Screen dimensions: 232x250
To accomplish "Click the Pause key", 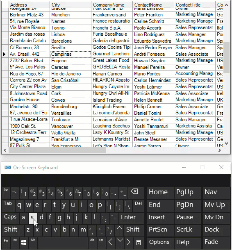I will click(x=187, y=218).
